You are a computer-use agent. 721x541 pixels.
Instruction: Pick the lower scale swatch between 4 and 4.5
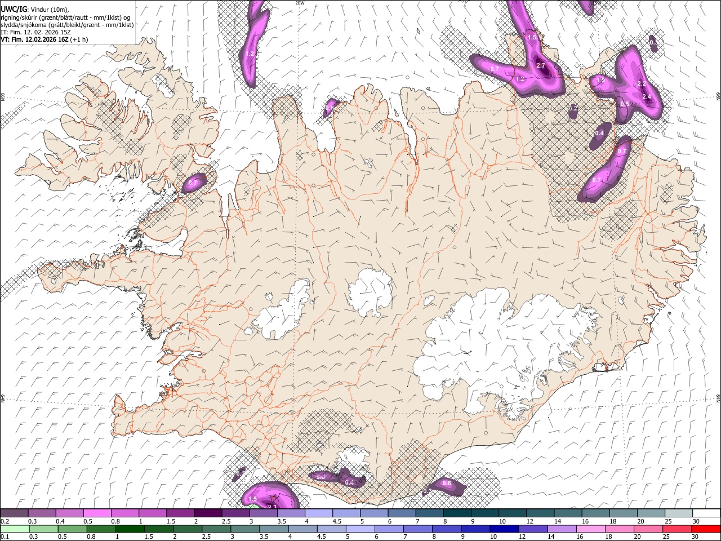[x=302, y=529]
